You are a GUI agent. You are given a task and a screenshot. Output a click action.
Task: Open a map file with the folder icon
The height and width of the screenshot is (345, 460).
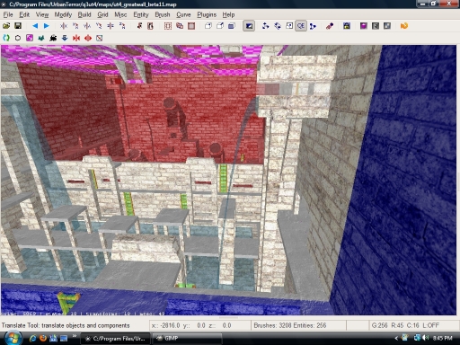coord(6,26)
